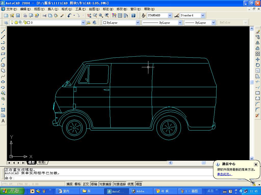The image size is (261, 195).
Task: Toggle the 正交 ortho mode button
Action: click(x=86, y=184)
